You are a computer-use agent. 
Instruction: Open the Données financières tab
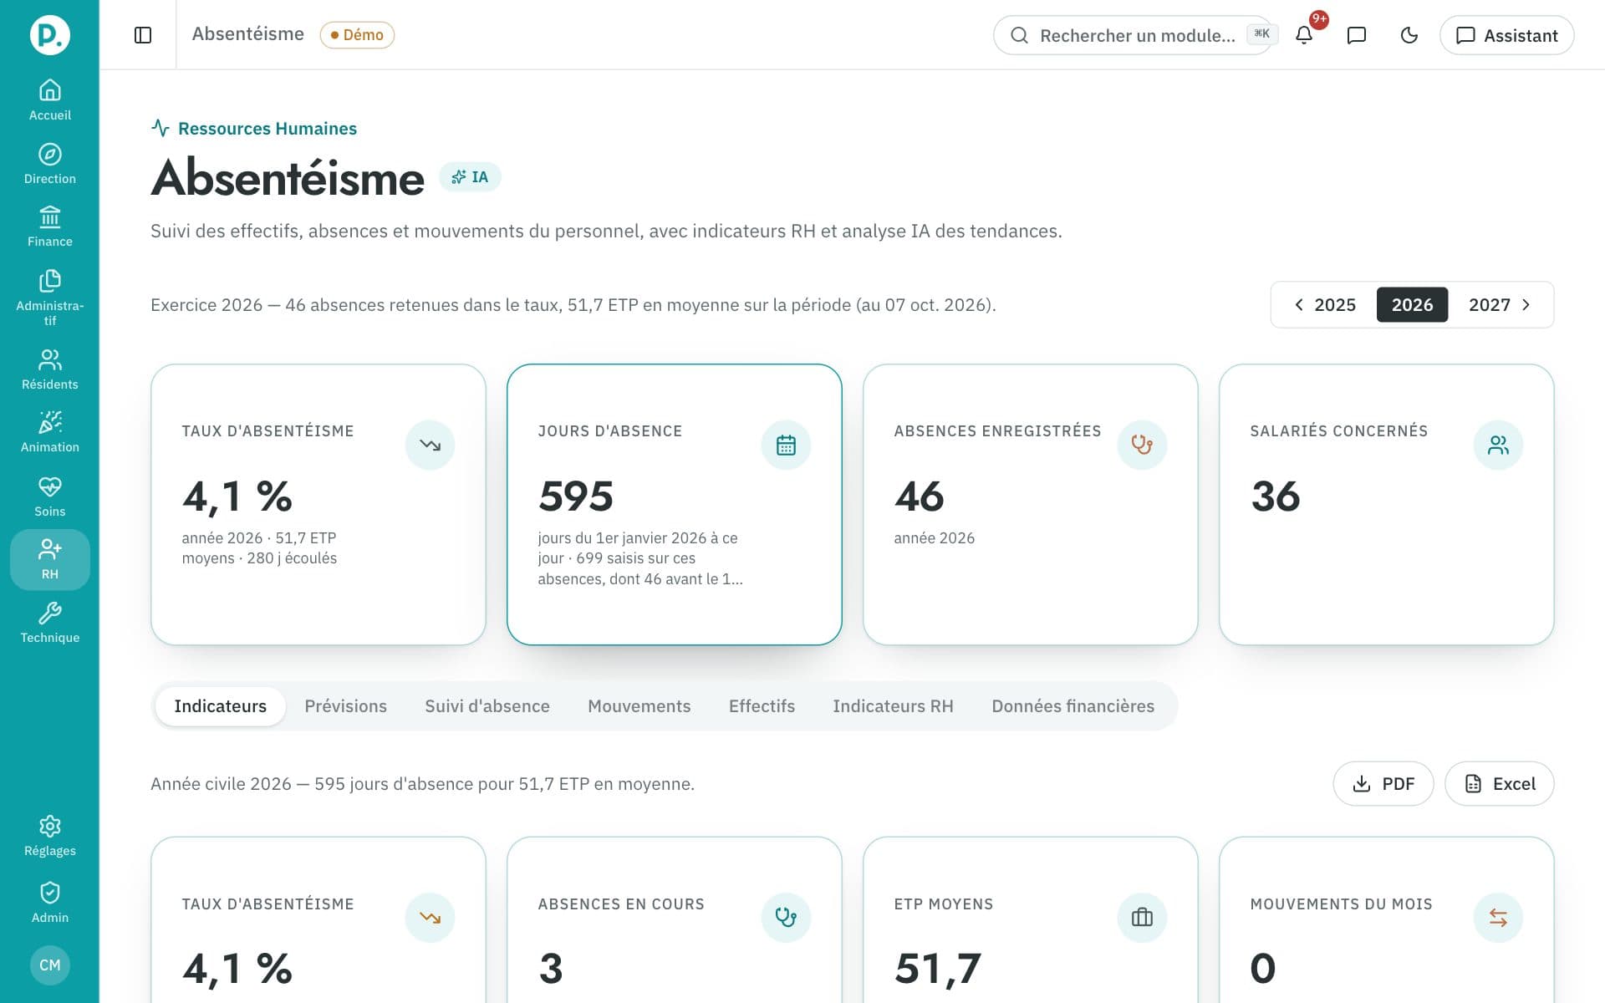point(1073,706)
